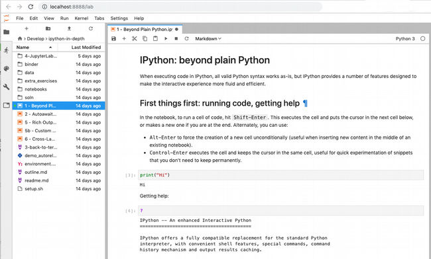The height and width of the screenshot is (259, 431).
Task: Open the file browser sidebar tab
Action: [7, 32]
